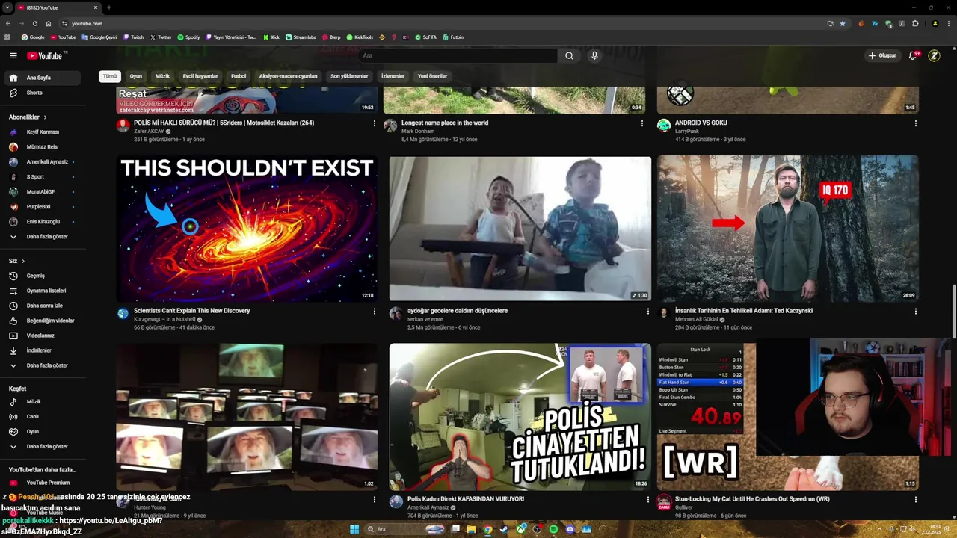Open the Chrome extensions puzzle icon
957x538 pixels.
pyautogui.click(x=915, y=23)
